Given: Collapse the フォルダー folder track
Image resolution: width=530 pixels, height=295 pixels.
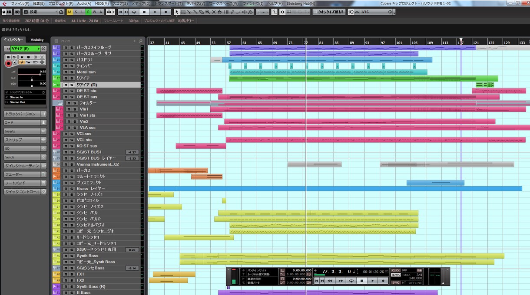Looking at the screenshot, I should (60, 103).
